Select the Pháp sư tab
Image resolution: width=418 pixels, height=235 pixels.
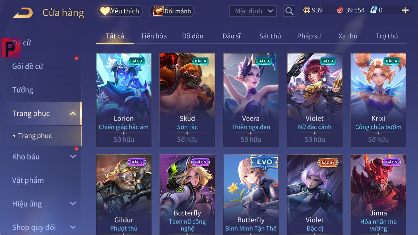click(x=309, y=36)
